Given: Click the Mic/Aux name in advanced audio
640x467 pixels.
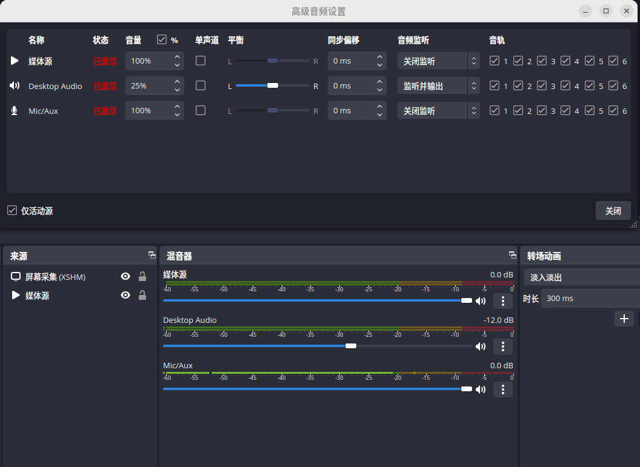Looking at the screenshot, I should 43,111.
